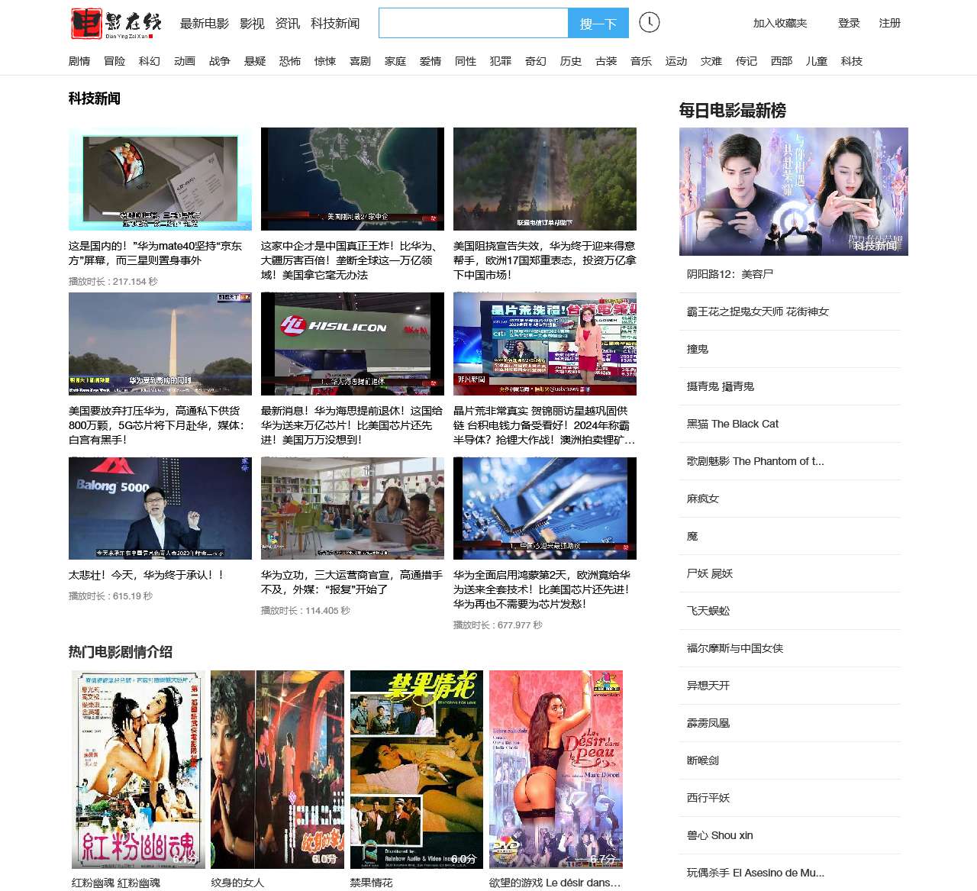Screen dimensions: 977x891
Task: Select the 喜剧 genre
Action: [x=360, y=61]
